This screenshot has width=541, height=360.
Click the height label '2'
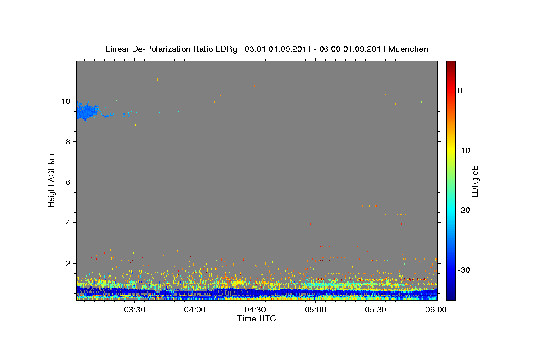coord(68,263)
